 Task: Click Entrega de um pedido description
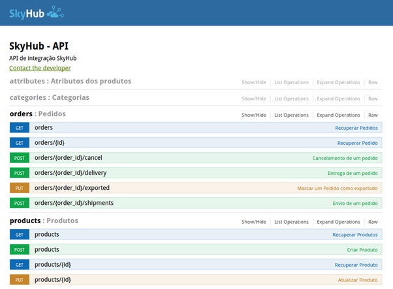[353, 173]
